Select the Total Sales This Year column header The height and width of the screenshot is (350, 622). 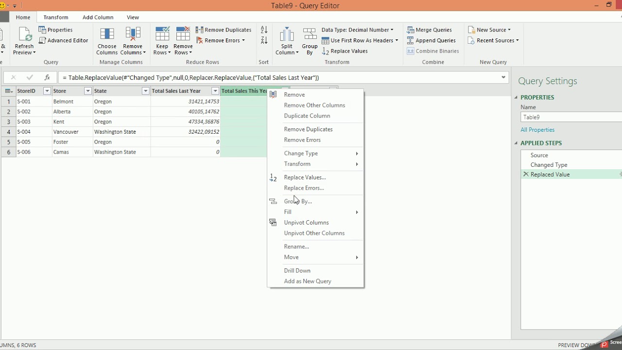point(244,91)
